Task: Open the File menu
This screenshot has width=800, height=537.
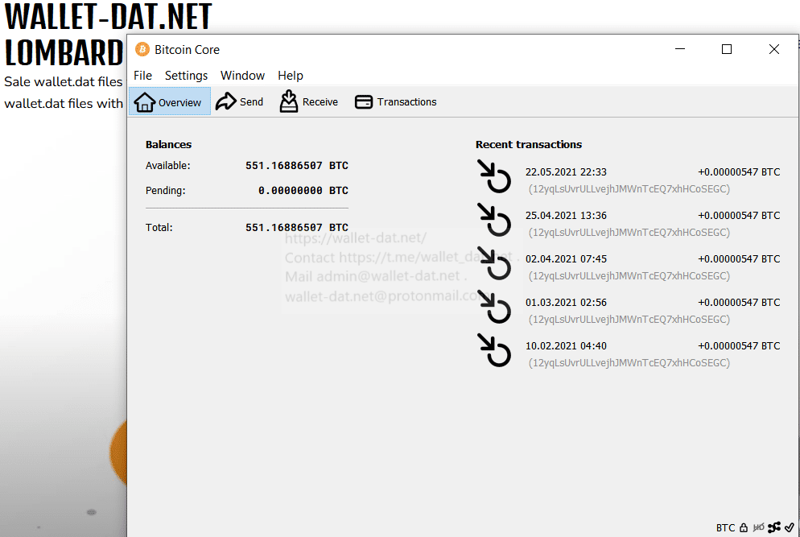Action: click(x=143, y=76)
